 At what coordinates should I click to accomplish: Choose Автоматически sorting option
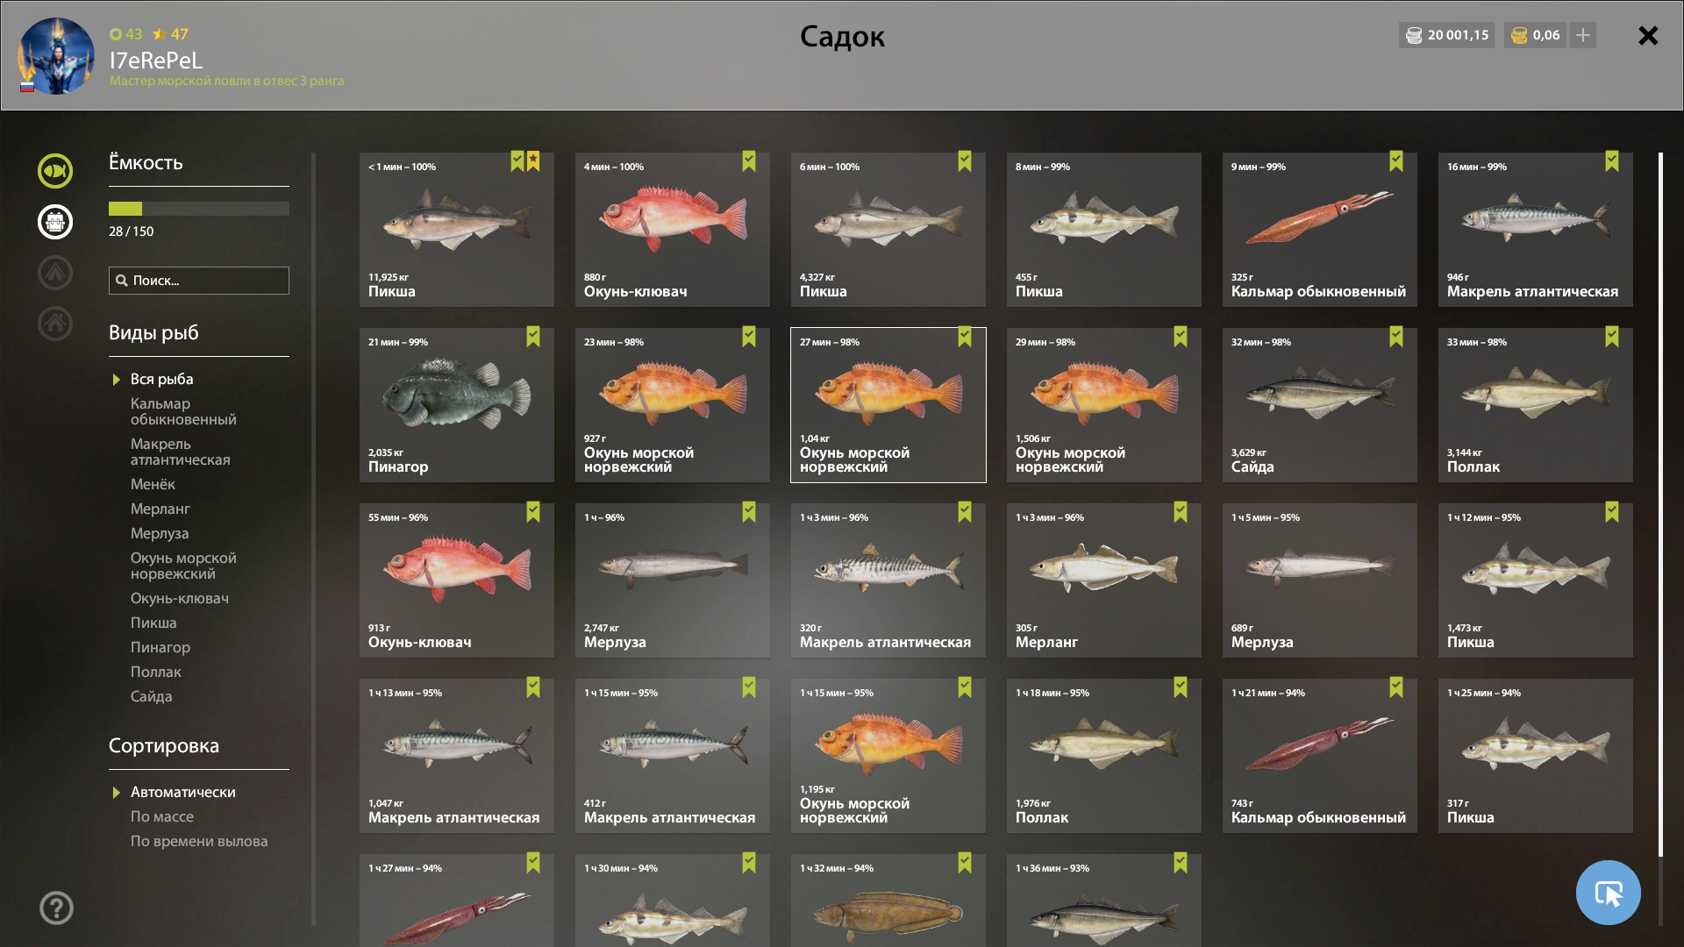click(x=182, y=792)
